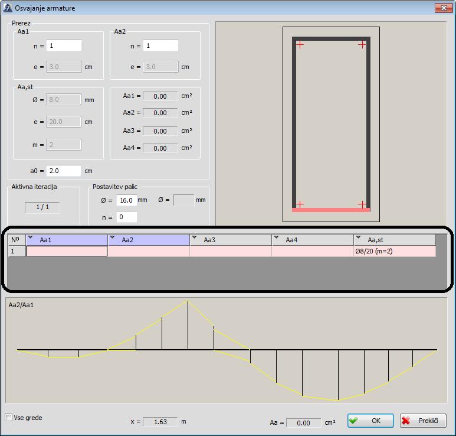
Task: Click the disabled Aa2 e spacing field
Action: coord(160,67)
